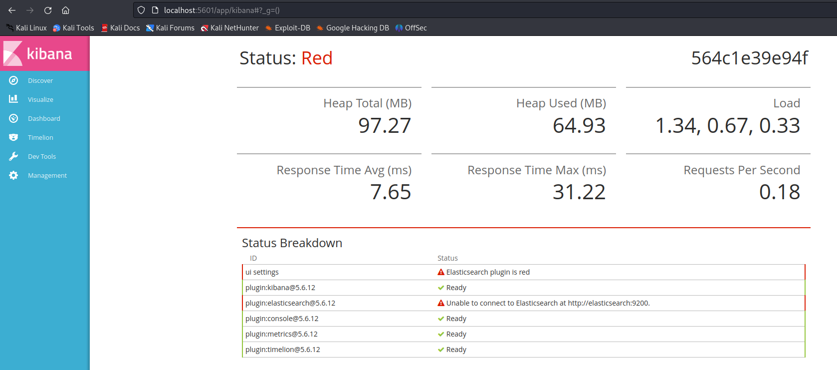Click the Status: Red heading
The width and height of the screenshot is (837, 370).
click(286, 58)
